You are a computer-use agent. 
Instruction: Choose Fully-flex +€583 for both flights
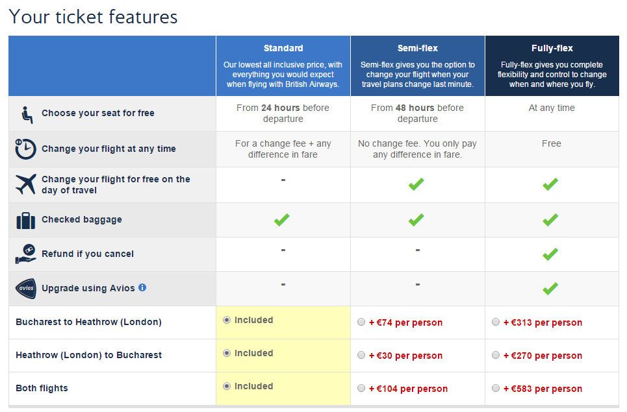(x=496, y=388)
